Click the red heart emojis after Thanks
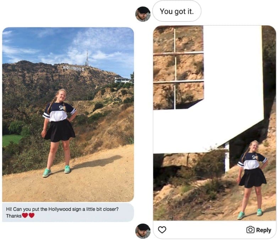This screenshot has width=278, height=240. [x=28, y=216]
